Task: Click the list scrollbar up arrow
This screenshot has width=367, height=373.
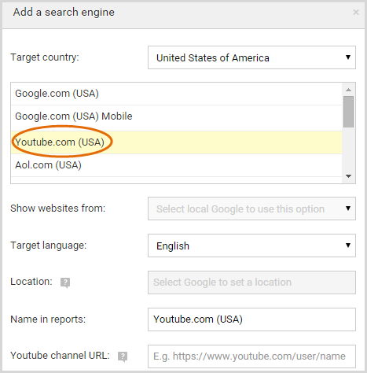Action: point(348,90)
